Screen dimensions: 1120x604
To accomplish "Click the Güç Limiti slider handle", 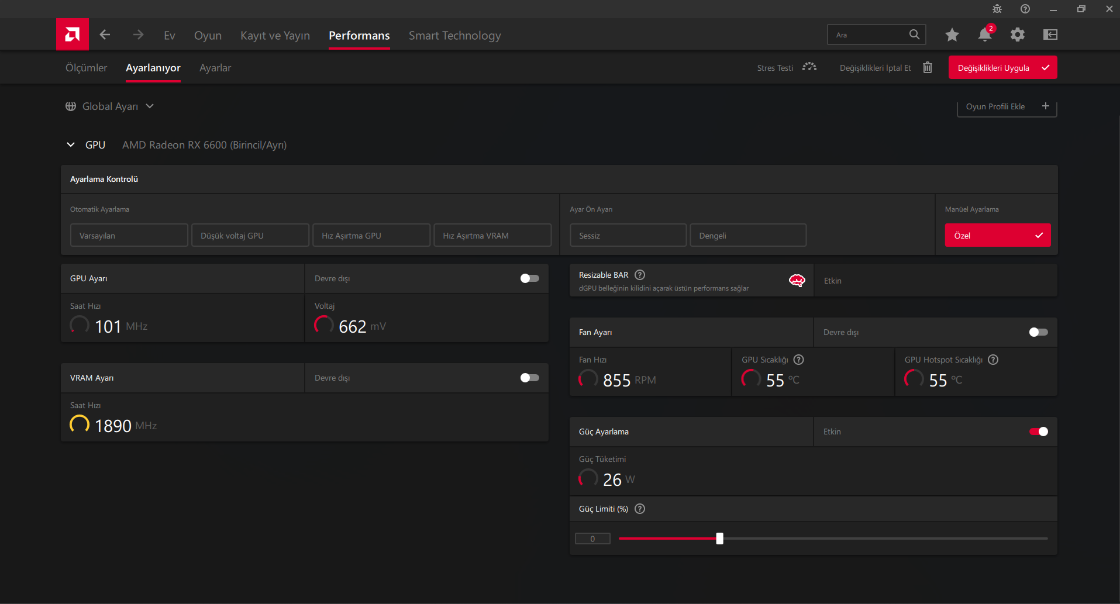I will click(x=720, y=539).
